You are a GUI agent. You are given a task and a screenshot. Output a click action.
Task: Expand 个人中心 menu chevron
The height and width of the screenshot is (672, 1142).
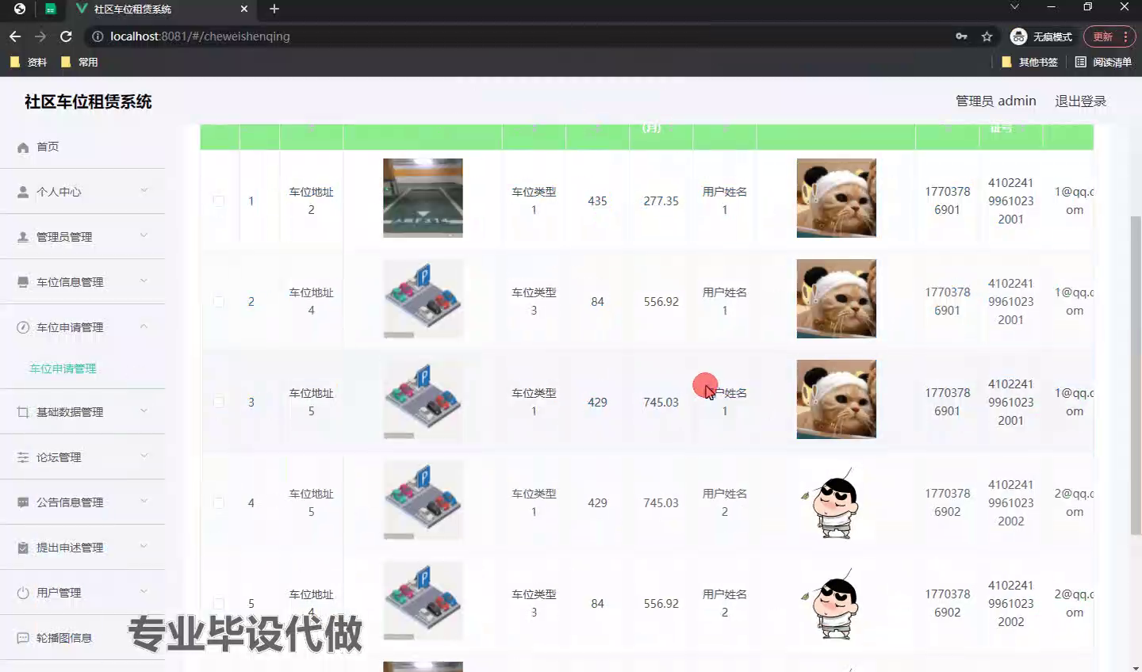[144, 190]
